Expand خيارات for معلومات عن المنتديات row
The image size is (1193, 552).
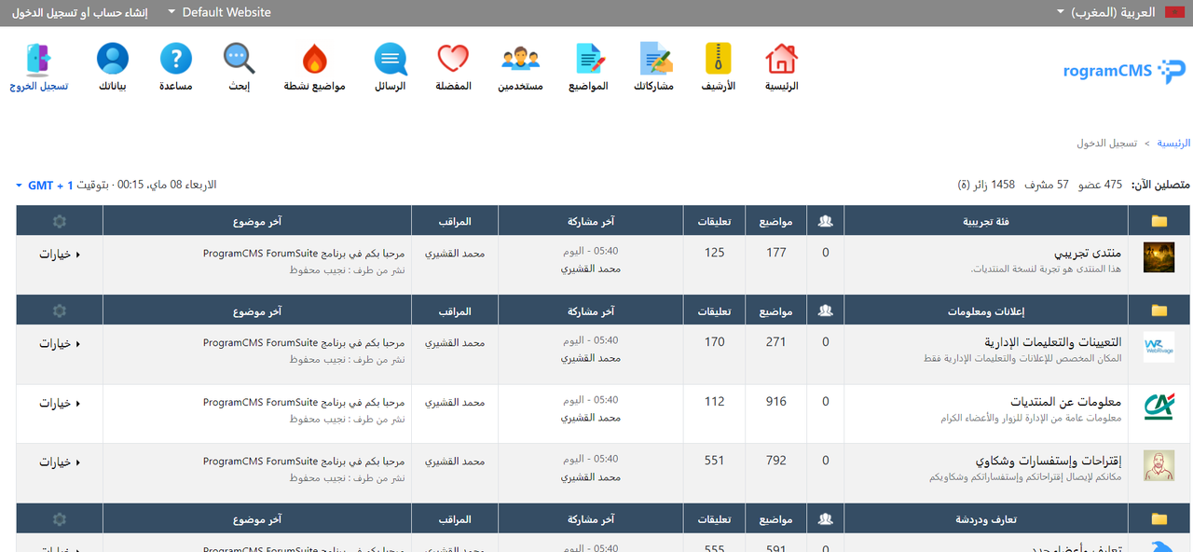tap(60, 404)
